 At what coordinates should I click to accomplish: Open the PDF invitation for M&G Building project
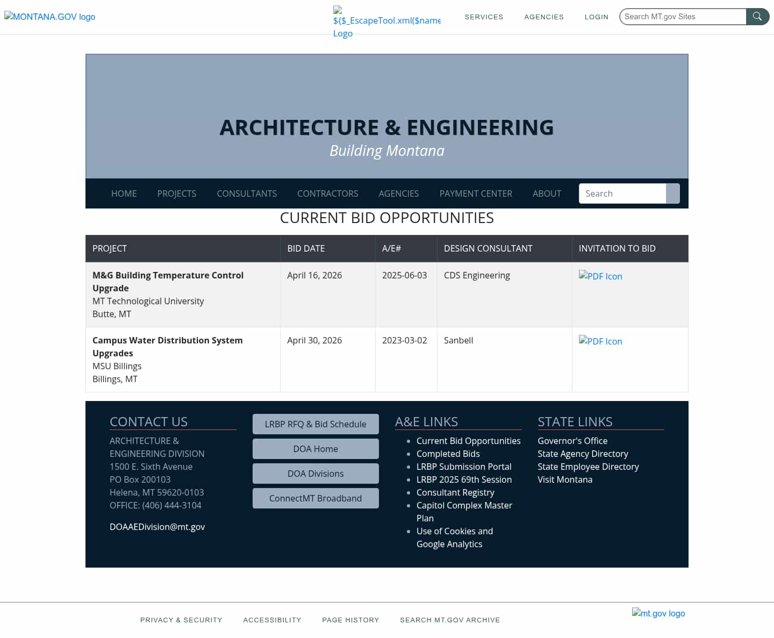click(x=600, y=276)
